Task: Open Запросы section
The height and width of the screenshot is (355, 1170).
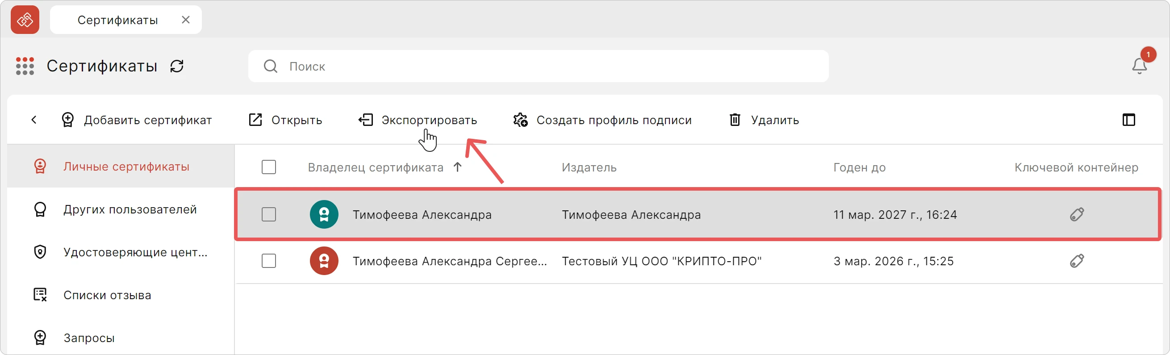Action: pos(121,338)
